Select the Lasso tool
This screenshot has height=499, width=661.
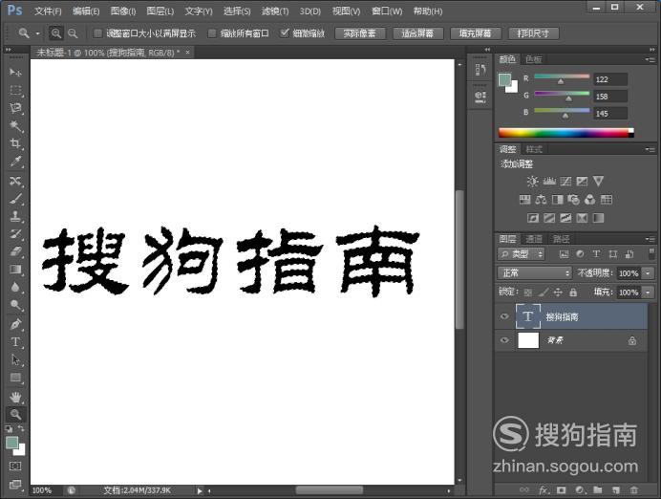(15, 108)
